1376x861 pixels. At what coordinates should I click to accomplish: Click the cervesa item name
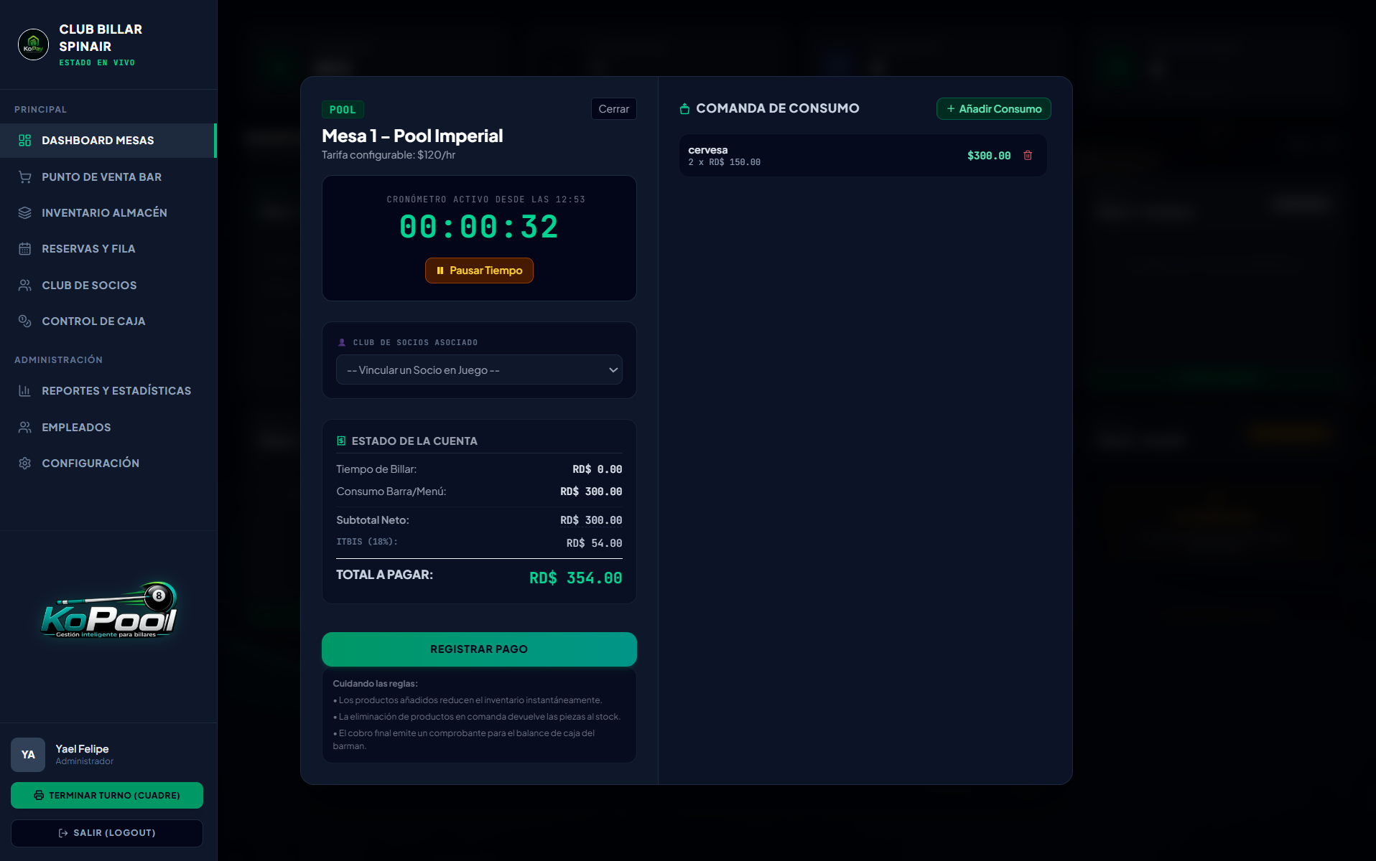pos(708,150)
